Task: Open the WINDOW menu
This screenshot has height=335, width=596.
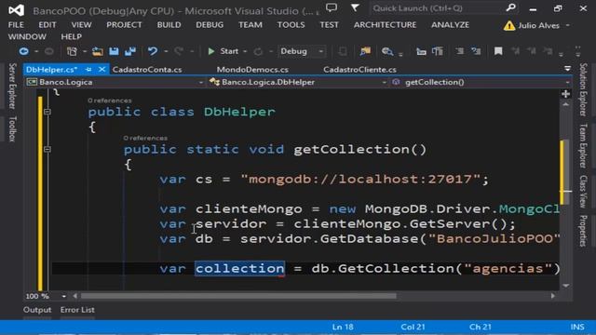Action: pyautogui.click(x=27, y=37)
